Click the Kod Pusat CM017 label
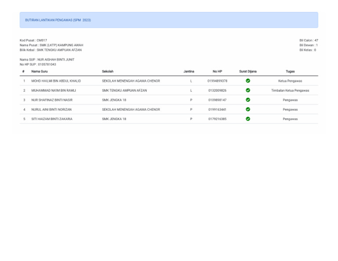The image size is (338, 261). tap(33, 40)
